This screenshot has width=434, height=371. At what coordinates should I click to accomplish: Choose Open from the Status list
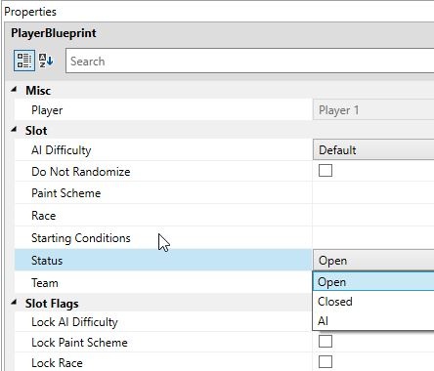[373, 281]
